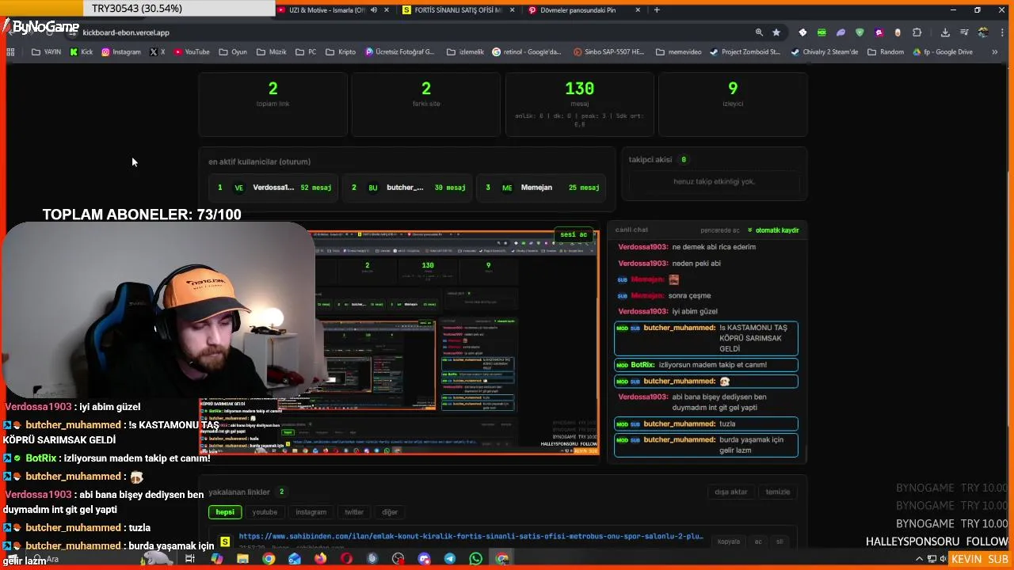1014x570 pixels.
Task: Open the Ücretsiz Fotoğraf bookmark
Action: click(x=399, y=52)
